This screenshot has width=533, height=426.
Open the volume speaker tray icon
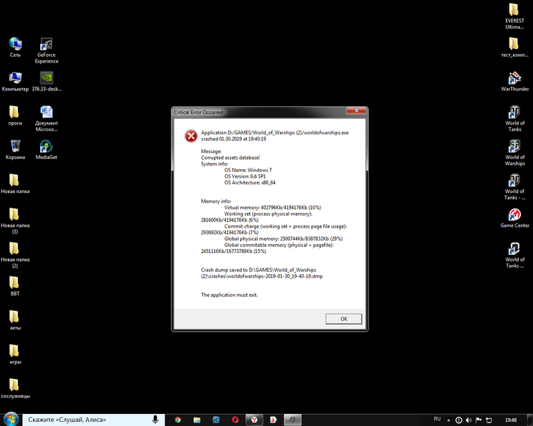pyautogui.click(x=469, y=420)
